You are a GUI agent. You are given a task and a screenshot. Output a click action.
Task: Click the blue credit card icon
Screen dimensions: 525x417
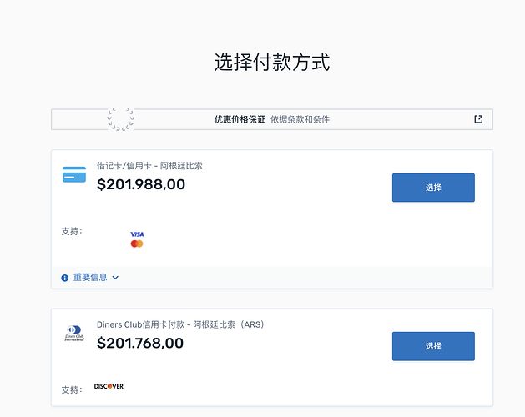pos(74,175)
